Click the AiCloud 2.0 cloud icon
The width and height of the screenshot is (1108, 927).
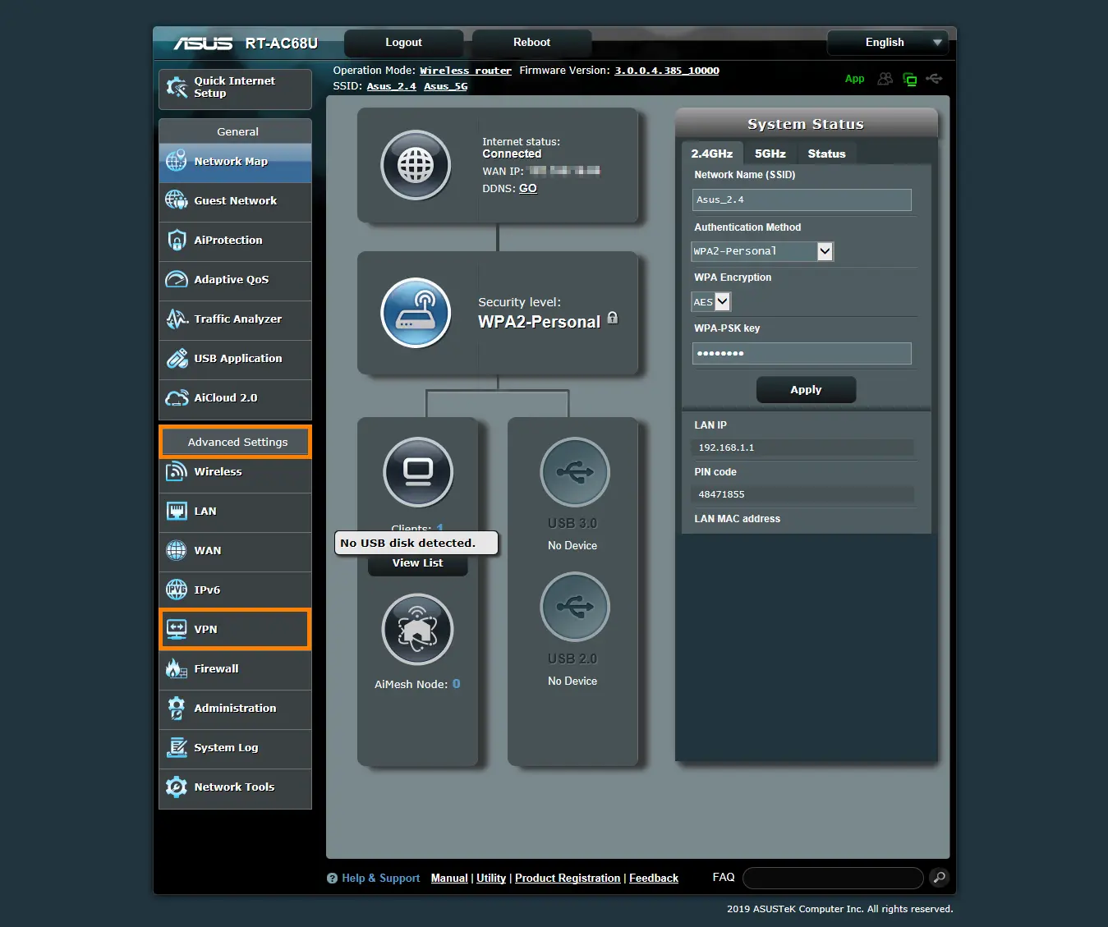click(177, 398)
